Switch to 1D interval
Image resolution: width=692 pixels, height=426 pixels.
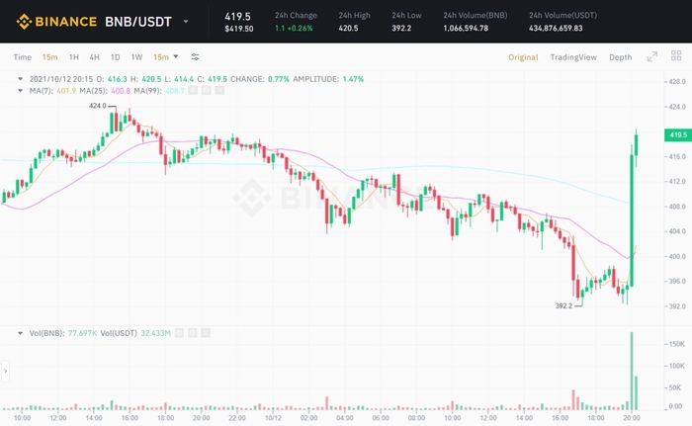tap(116, 57)
